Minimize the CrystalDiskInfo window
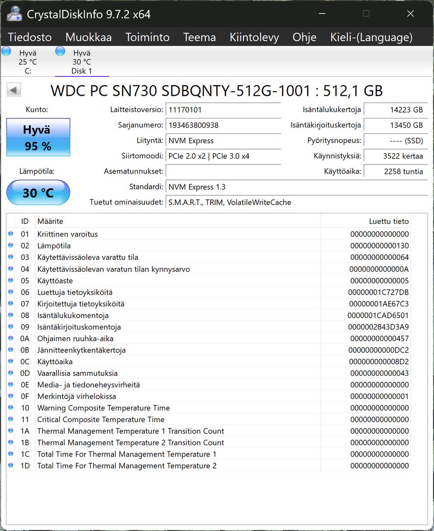The image size is (434, 531). click(x=322, y=14)
